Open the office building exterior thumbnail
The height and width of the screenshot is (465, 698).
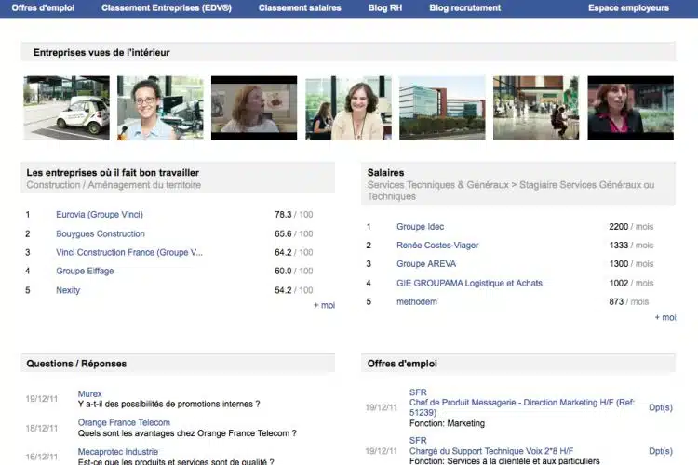tap(442, 108)
